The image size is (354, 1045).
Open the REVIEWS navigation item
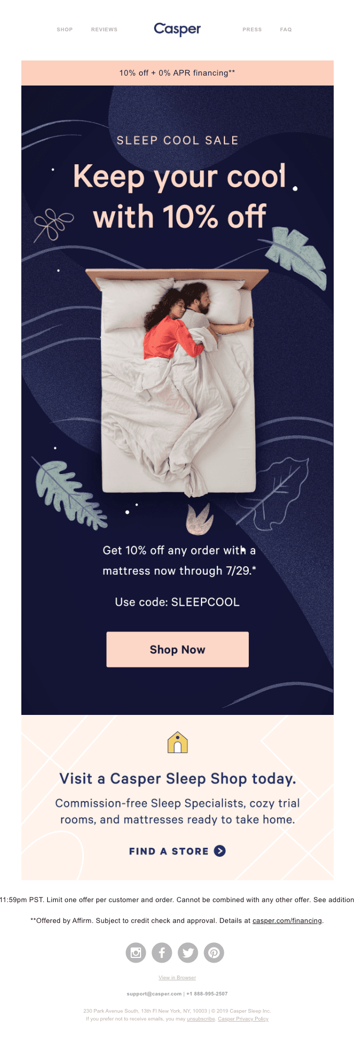click(104, 30)
